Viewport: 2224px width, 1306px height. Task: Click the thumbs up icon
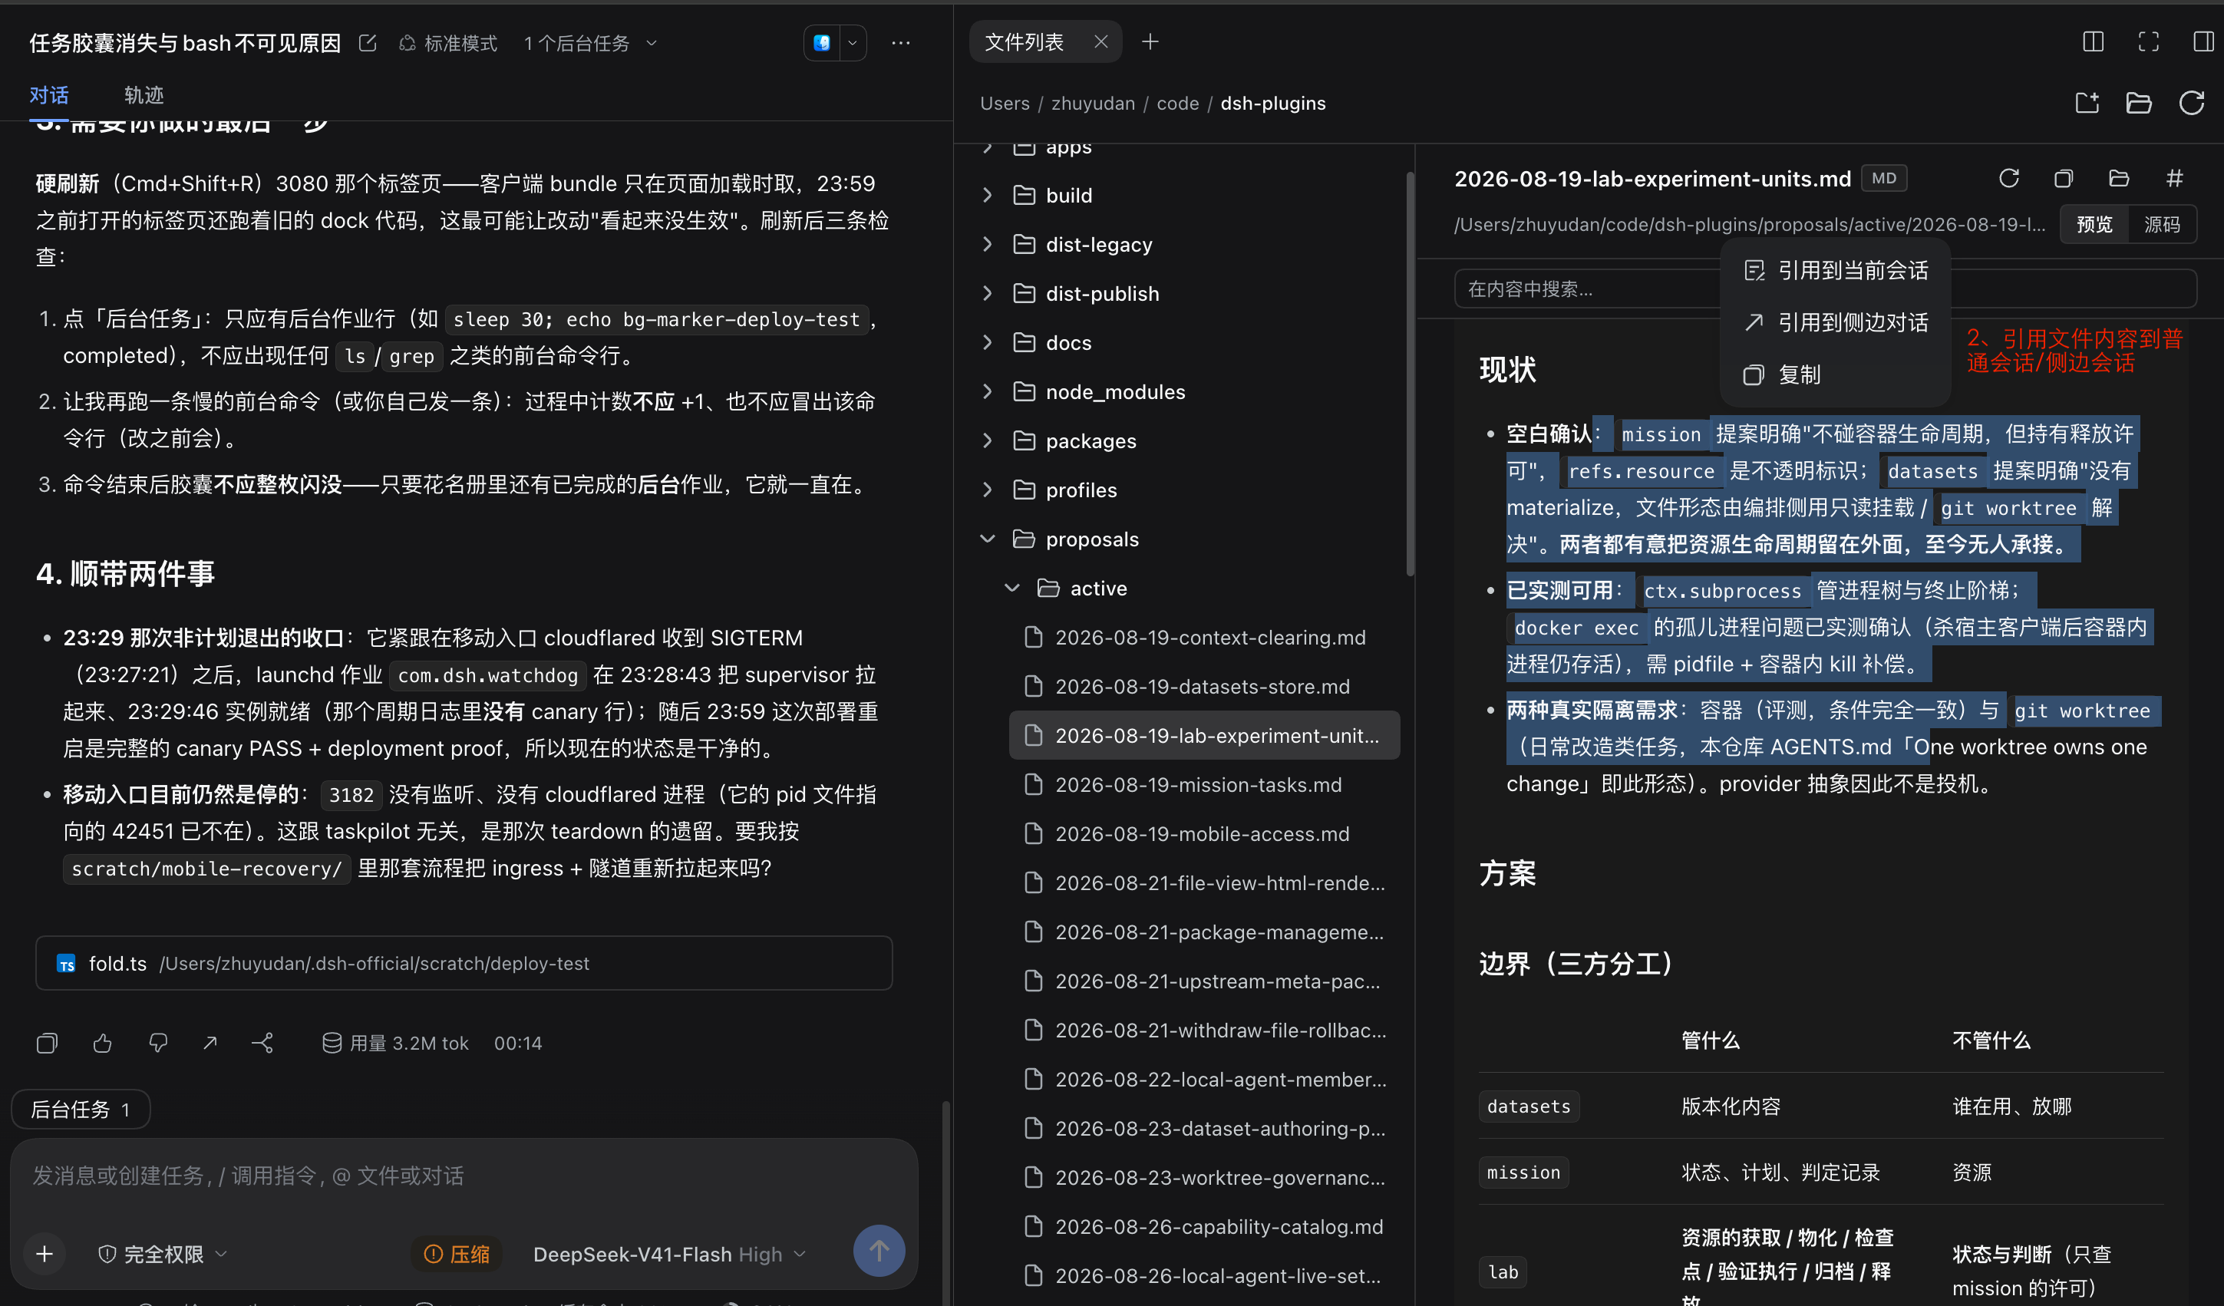(x=102, y=1043)
